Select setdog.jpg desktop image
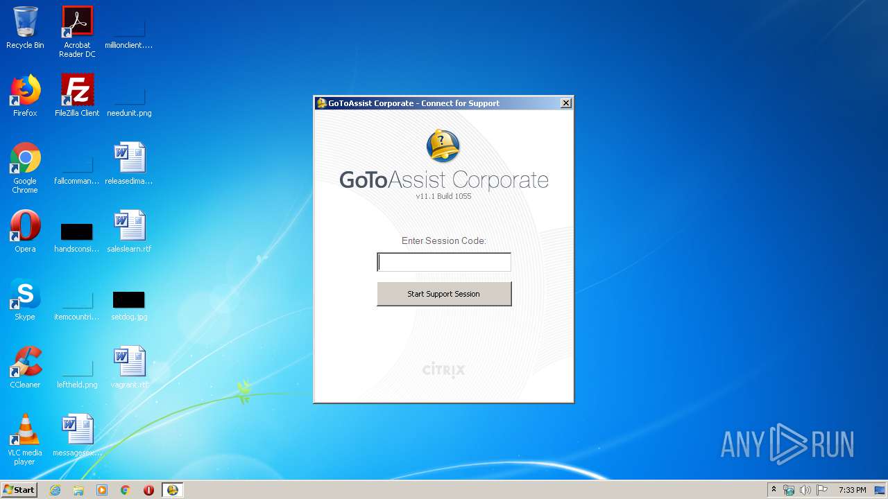Viewport: 888px width, 499px height. click(x=129, y=304)
